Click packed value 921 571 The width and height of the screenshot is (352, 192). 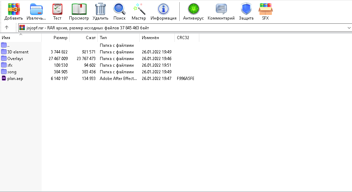click(x=89, y=52)
